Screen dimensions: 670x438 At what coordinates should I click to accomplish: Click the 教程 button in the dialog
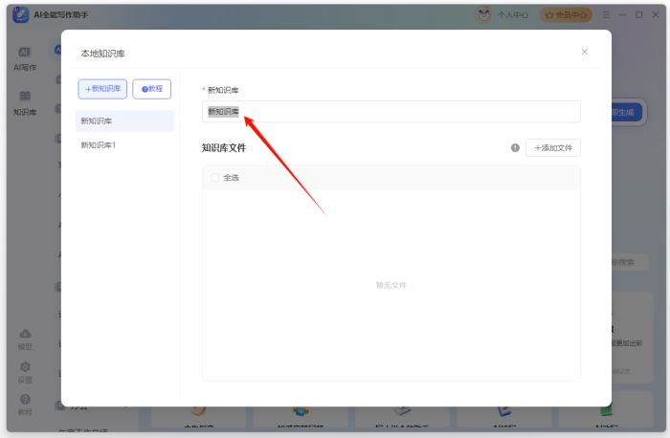(x=151, y=89)
